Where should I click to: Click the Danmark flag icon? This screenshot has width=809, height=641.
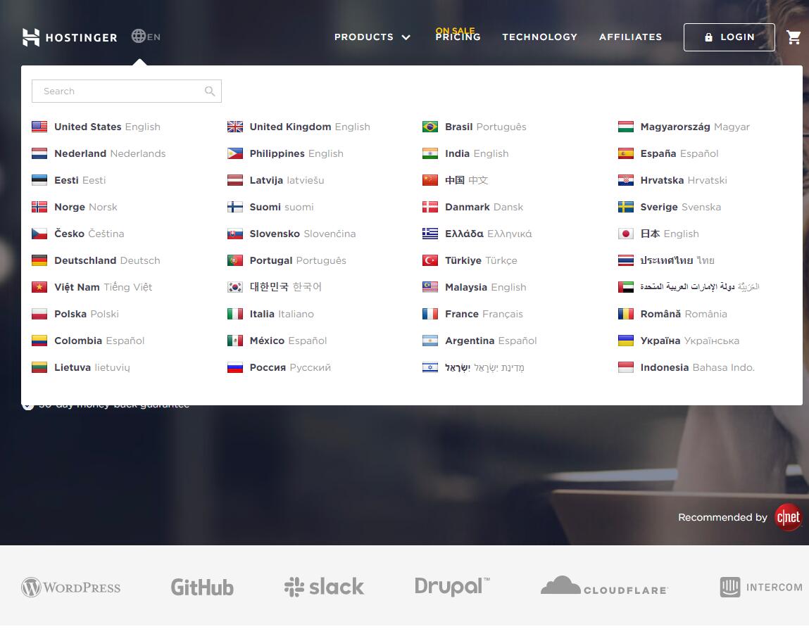click(x=429, y=208)
